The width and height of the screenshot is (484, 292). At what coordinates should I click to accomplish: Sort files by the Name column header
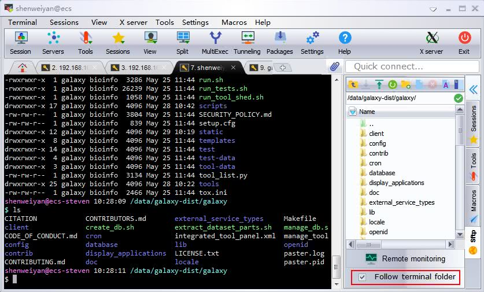367,112
